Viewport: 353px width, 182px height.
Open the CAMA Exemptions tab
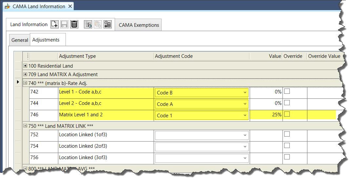pos(139,25)
